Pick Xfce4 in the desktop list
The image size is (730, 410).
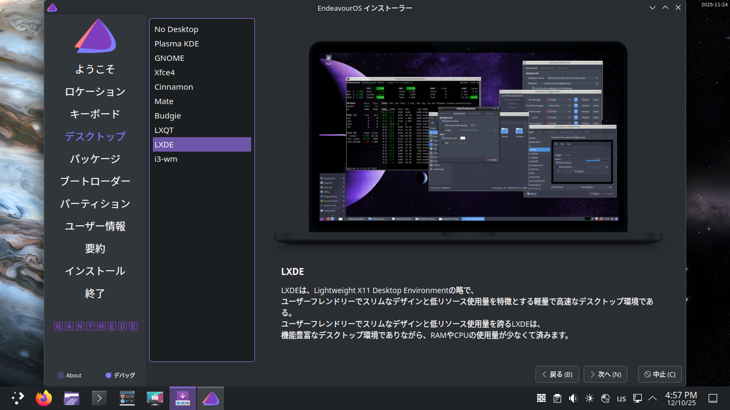(165, 73)
